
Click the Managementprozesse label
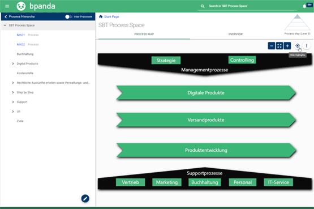click(x=204, y=70)
